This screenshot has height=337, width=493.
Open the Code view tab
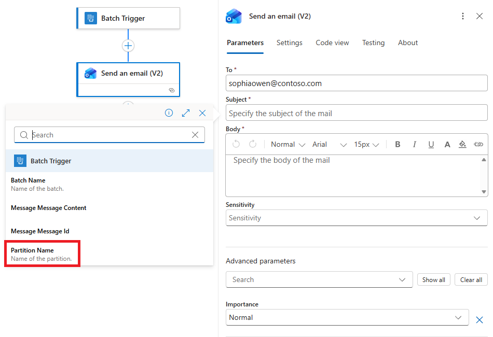pos(332,43)
